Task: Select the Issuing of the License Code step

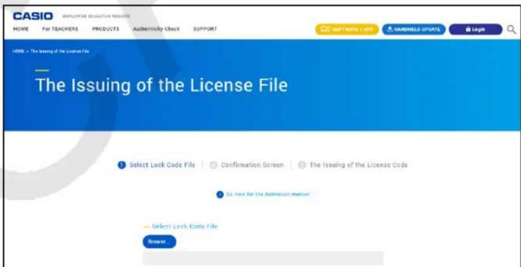Action: tap(358, 165)
